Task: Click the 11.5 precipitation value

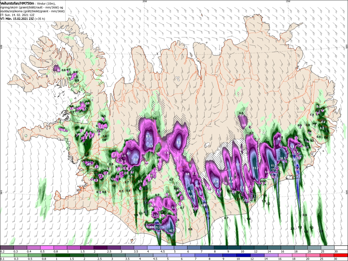Action: [274, 166]
